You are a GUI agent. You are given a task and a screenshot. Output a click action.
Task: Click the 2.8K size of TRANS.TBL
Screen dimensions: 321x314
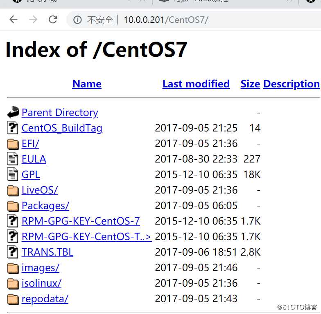click(251, 252)
